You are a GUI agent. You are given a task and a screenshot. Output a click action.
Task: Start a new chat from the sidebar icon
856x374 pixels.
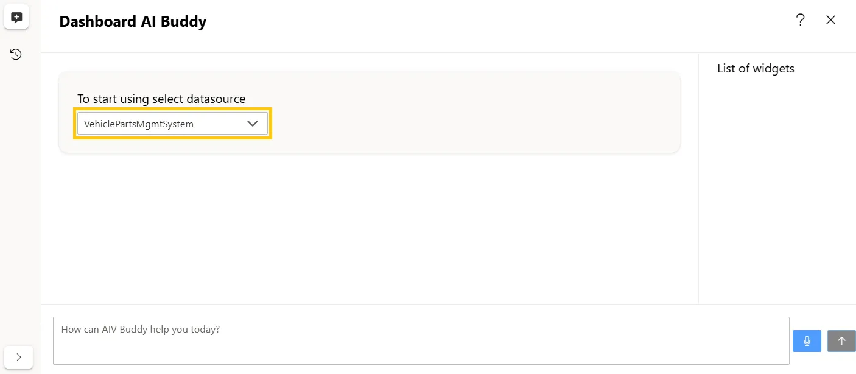(16, 18)
